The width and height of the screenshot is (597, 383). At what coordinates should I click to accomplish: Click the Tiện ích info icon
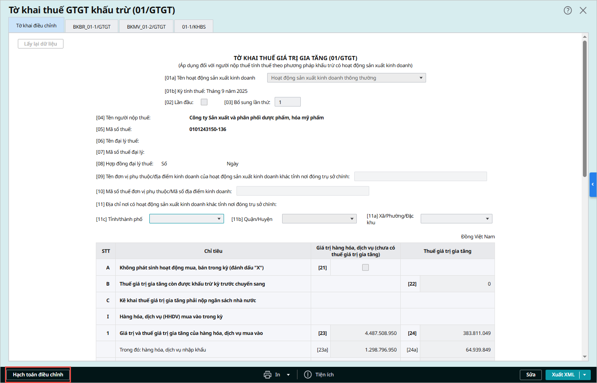point(308,375)
